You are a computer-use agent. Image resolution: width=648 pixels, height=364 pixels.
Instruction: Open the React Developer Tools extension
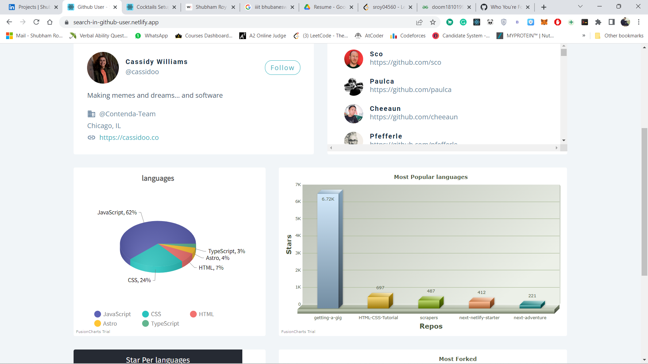[477, 22]
